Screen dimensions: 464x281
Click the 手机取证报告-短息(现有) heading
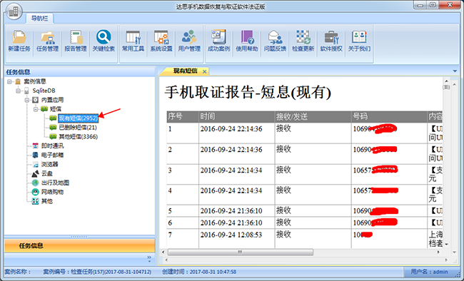[248, 92]
